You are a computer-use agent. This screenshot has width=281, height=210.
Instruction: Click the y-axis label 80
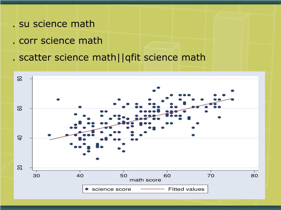point(20,79)
